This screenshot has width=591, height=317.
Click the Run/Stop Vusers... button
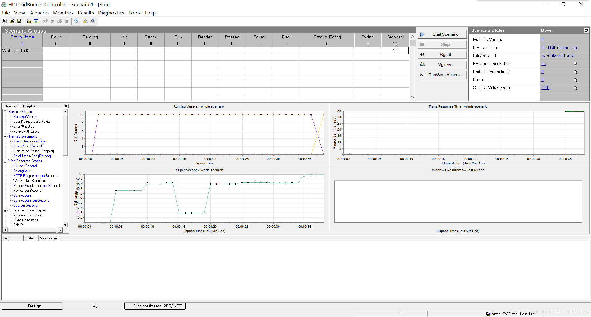pyautogui.click(x=442, y=75)
